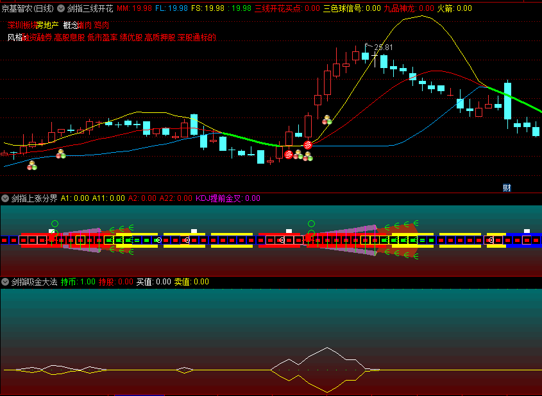
Task: Click the 三线开花买点: 0.00 readout
Action: pos(287,8)
